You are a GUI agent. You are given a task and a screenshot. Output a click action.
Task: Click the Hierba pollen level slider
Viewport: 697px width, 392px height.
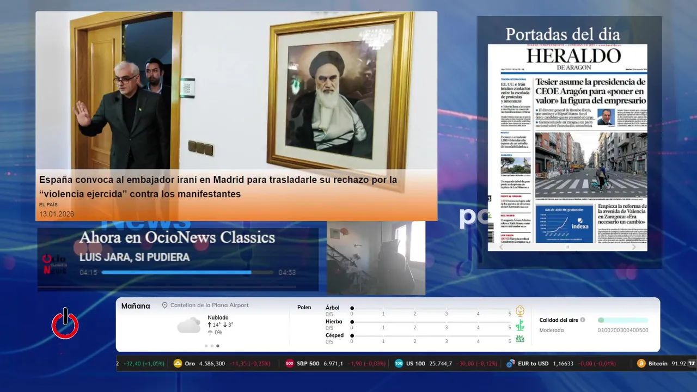(x=431, y=322)
